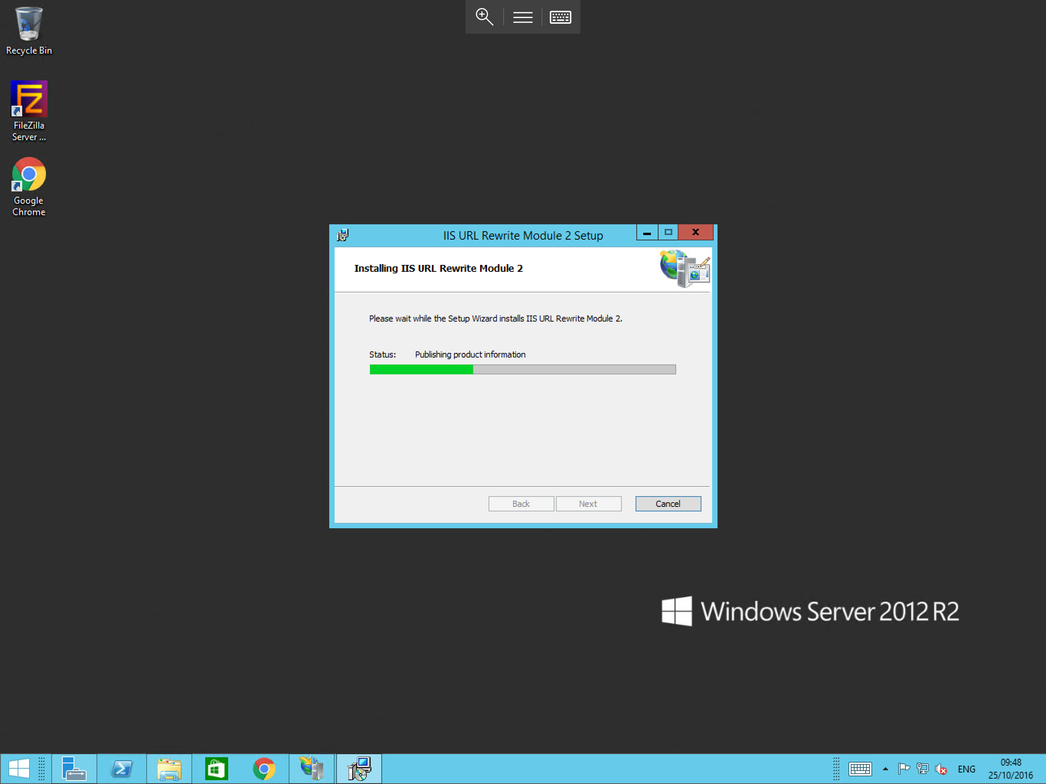Close the IIS URL Rewrite Setup window

click(695, 232)
